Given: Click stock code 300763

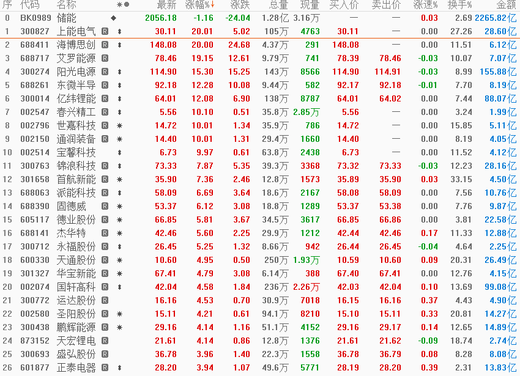Looking at the screenshot, I should (x=35, y=166).
